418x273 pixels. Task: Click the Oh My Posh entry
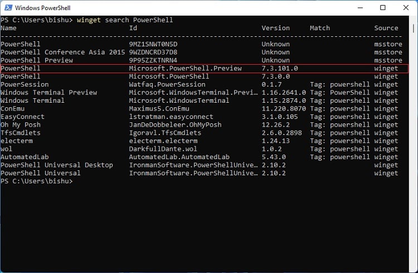pos(21,124)
